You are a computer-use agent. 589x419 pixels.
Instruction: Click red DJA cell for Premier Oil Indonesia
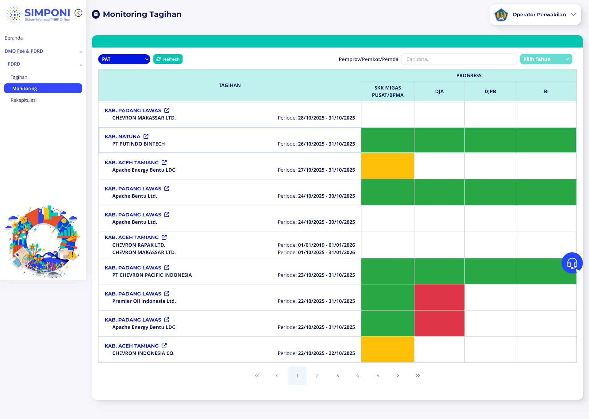439,297
